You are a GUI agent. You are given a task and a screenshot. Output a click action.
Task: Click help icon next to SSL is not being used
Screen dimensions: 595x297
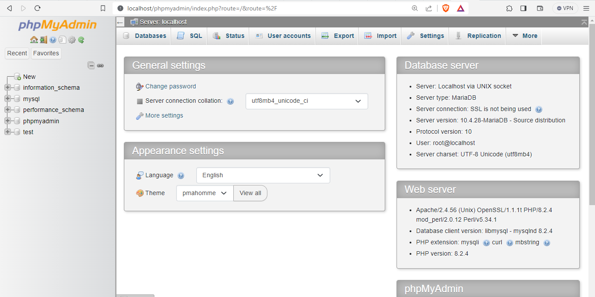(x=539, y=109)
